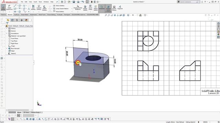Switch to the Mold Tools tab
Image resolution: width=220 pixels, height=123 pixels.
[42, 15]
